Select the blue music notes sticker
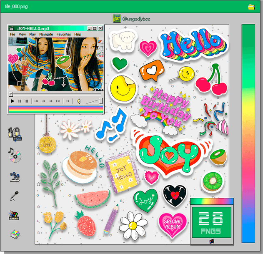The width and height of the screenshot is (263, 254). [x=112, y=125]
